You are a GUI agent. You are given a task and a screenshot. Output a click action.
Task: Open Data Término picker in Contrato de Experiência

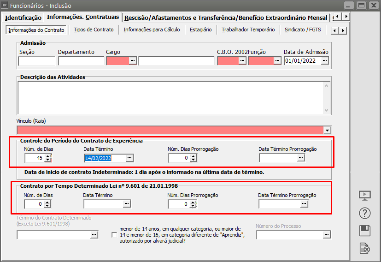point(129,158)
